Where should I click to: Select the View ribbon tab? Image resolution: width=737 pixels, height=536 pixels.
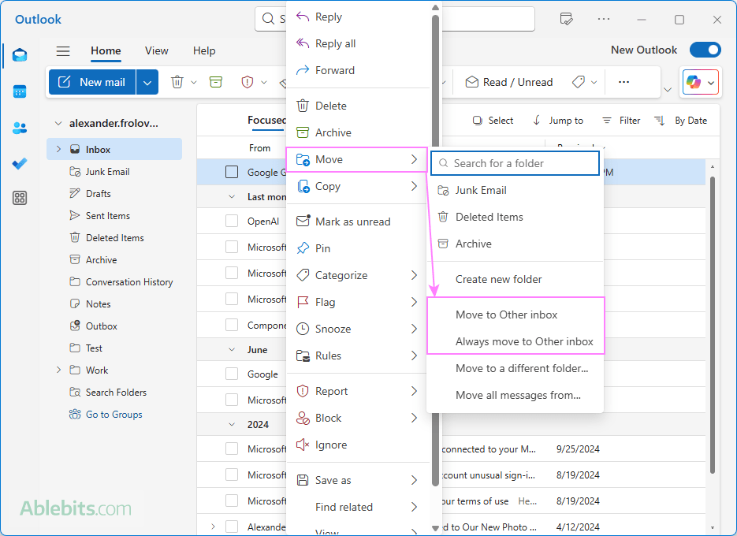click(x=157, y=50)
